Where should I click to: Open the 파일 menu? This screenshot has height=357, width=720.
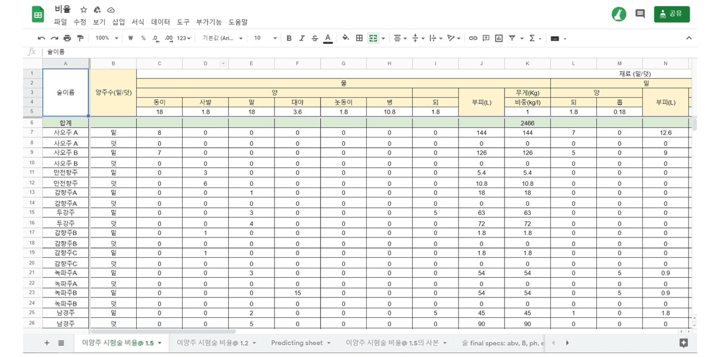point(60,22)
